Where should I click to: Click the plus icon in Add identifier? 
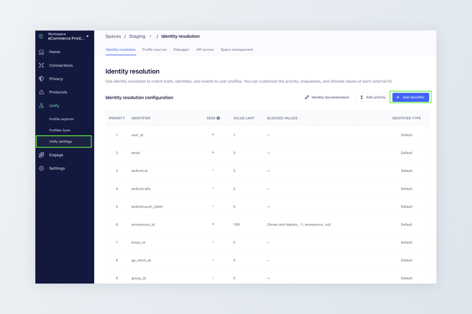(x=398, y=97)
